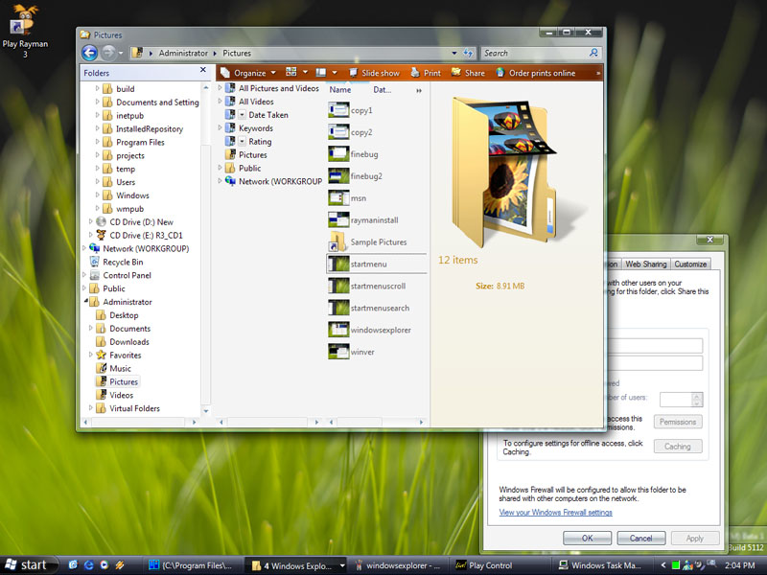Click the Print toolbar button
Screen dimensions: 767x575
431,73
